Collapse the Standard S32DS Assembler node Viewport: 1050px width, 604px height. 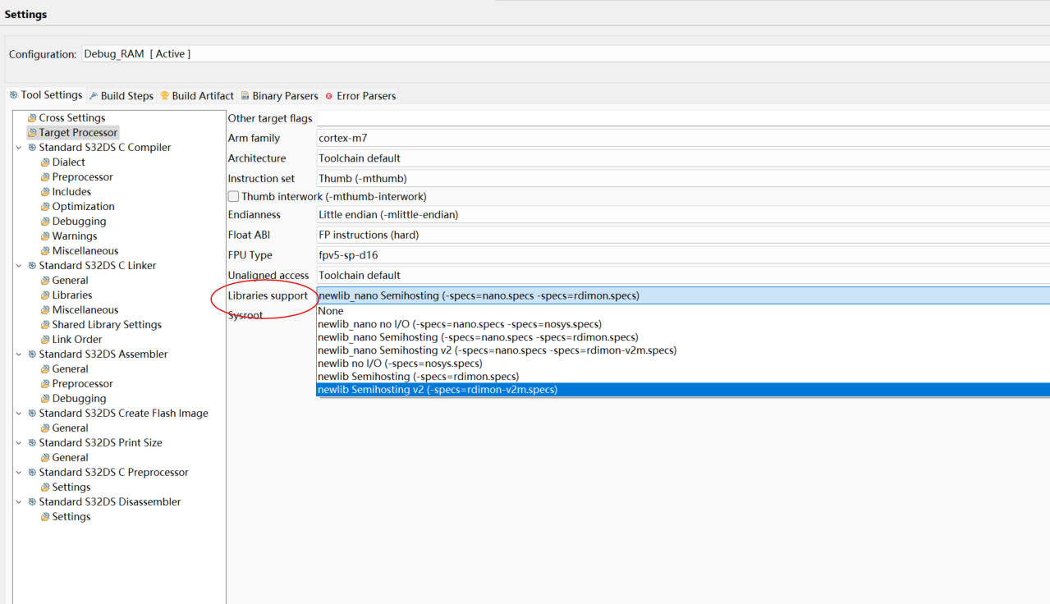coord(19,355)
